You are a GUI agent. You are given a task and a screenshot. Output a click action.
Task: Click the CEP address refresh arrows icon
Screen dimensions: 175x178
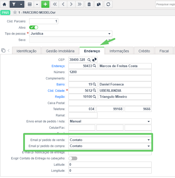coord(94,60)
